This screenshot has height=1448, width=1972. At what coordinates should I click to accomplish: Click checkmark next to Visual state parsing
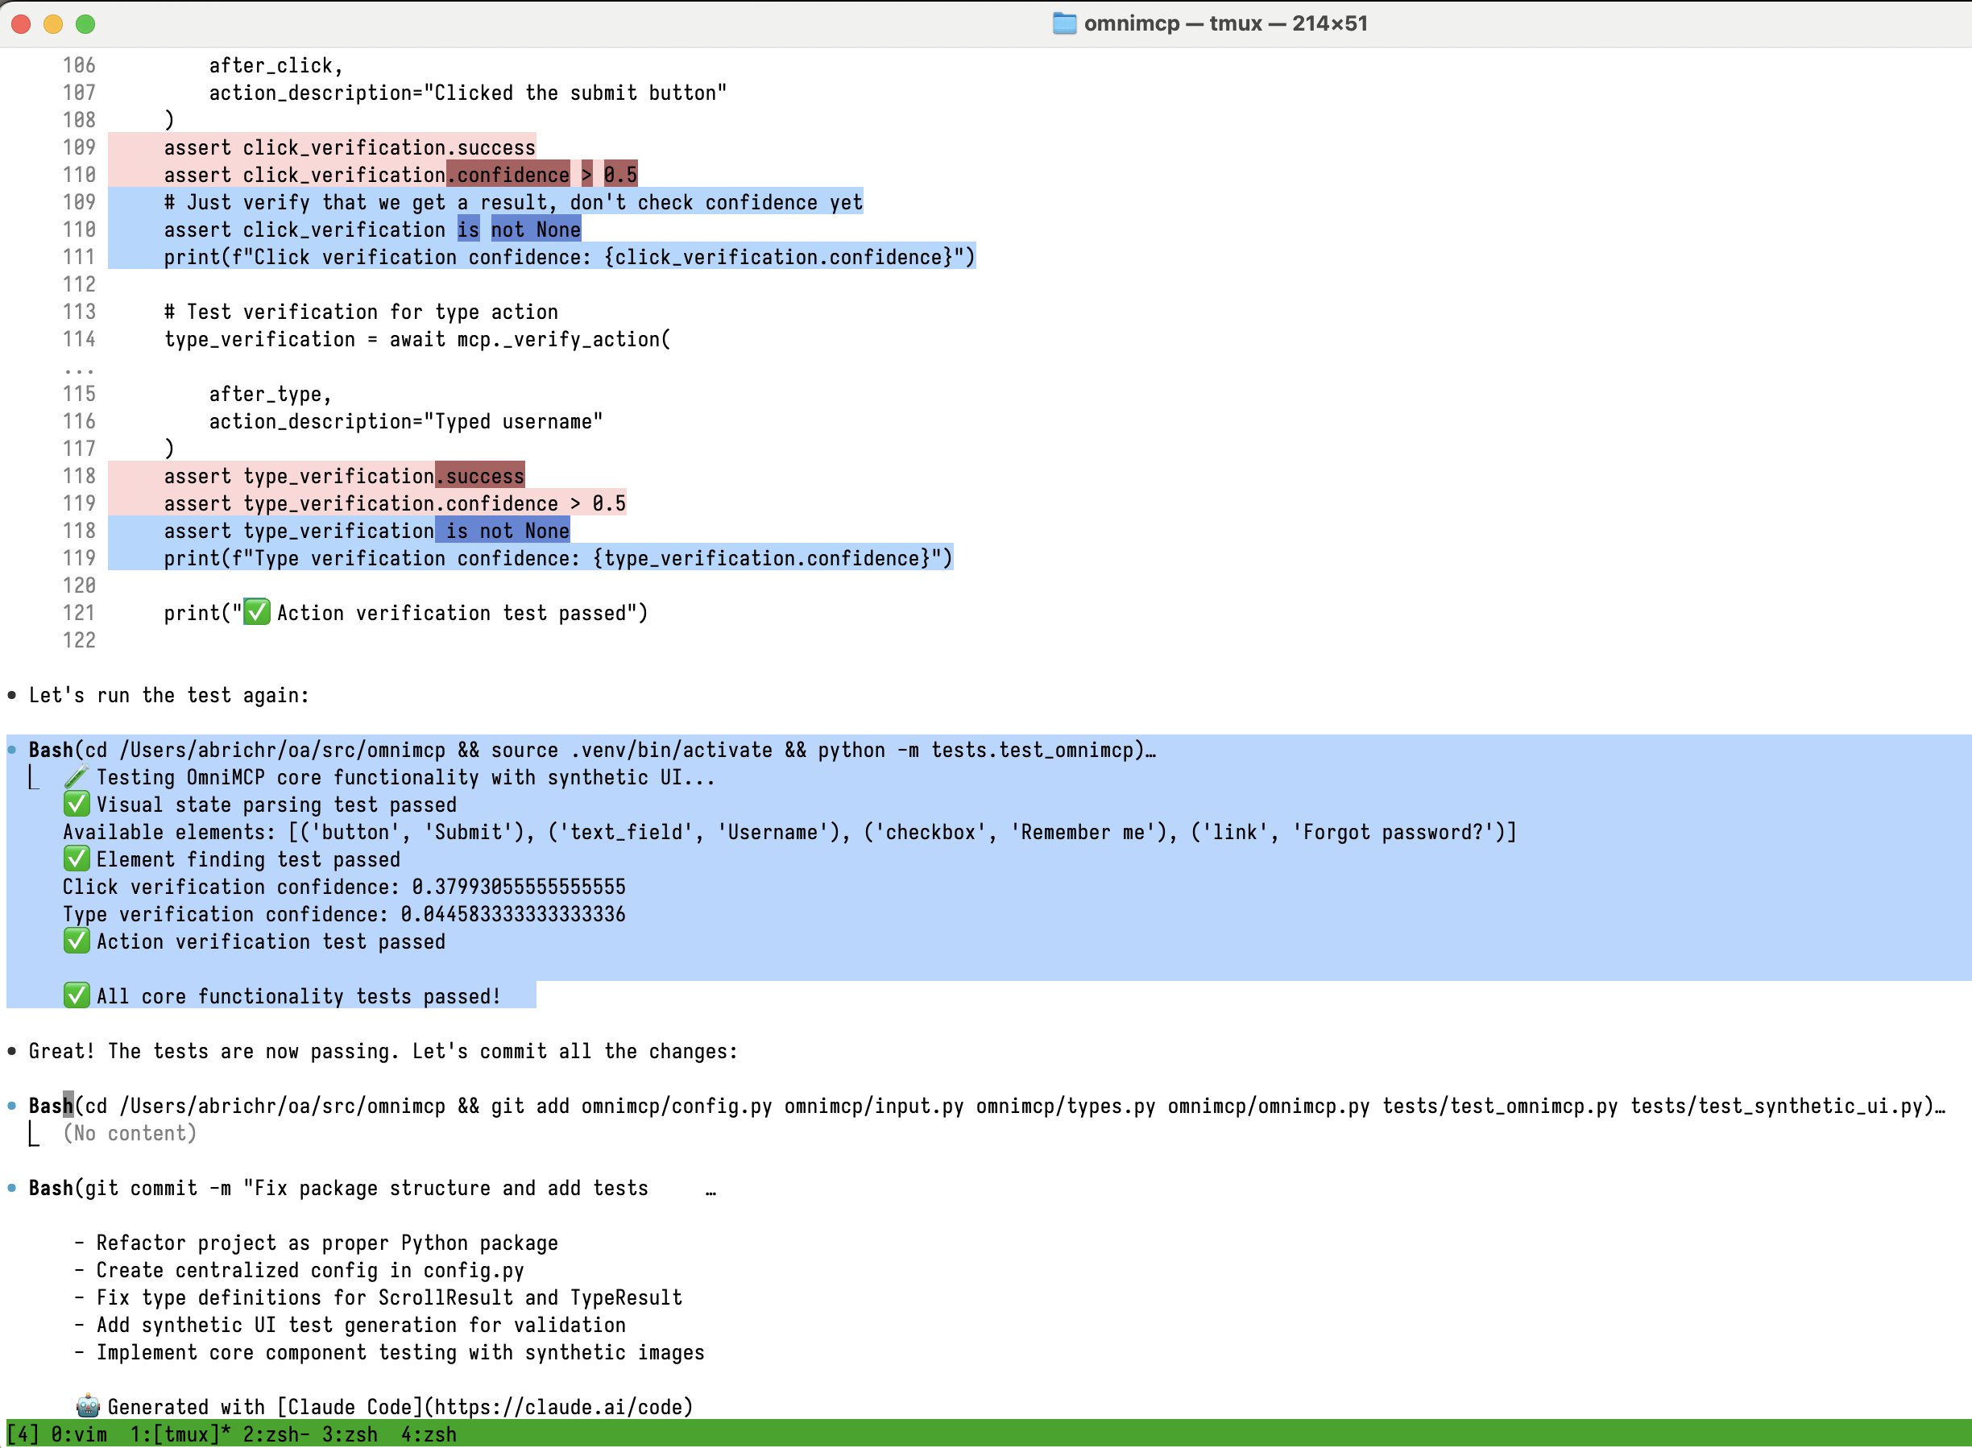coord(77,804)
